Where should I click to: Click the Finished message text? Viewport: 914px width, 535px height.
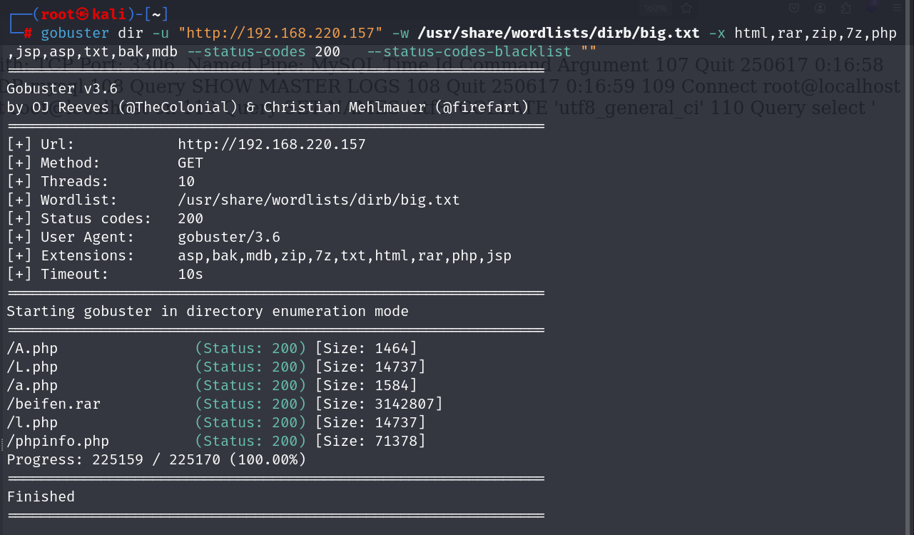pos(41,497)
